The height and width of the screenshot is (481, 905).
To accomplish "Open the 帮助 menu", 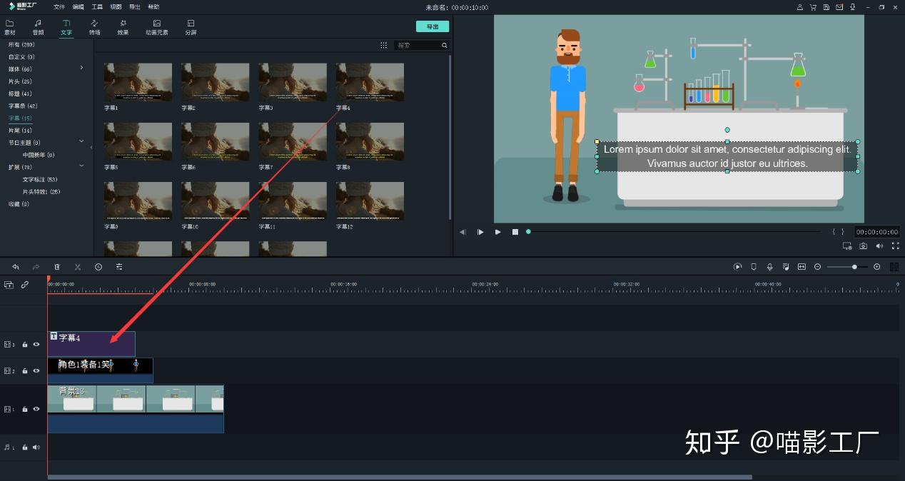I will (x=153, y=6).
